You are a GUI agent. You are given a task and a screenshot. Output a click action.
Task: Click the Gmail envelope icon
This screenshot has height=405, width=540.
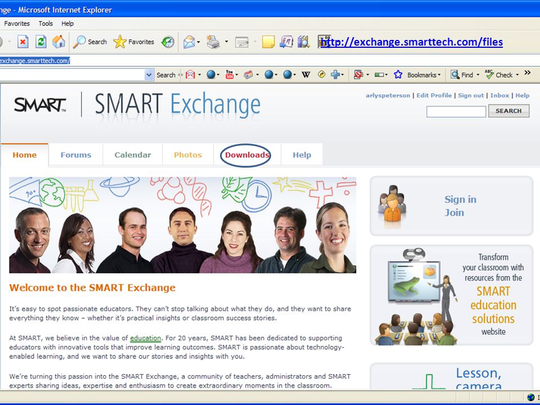coord(191,74)
